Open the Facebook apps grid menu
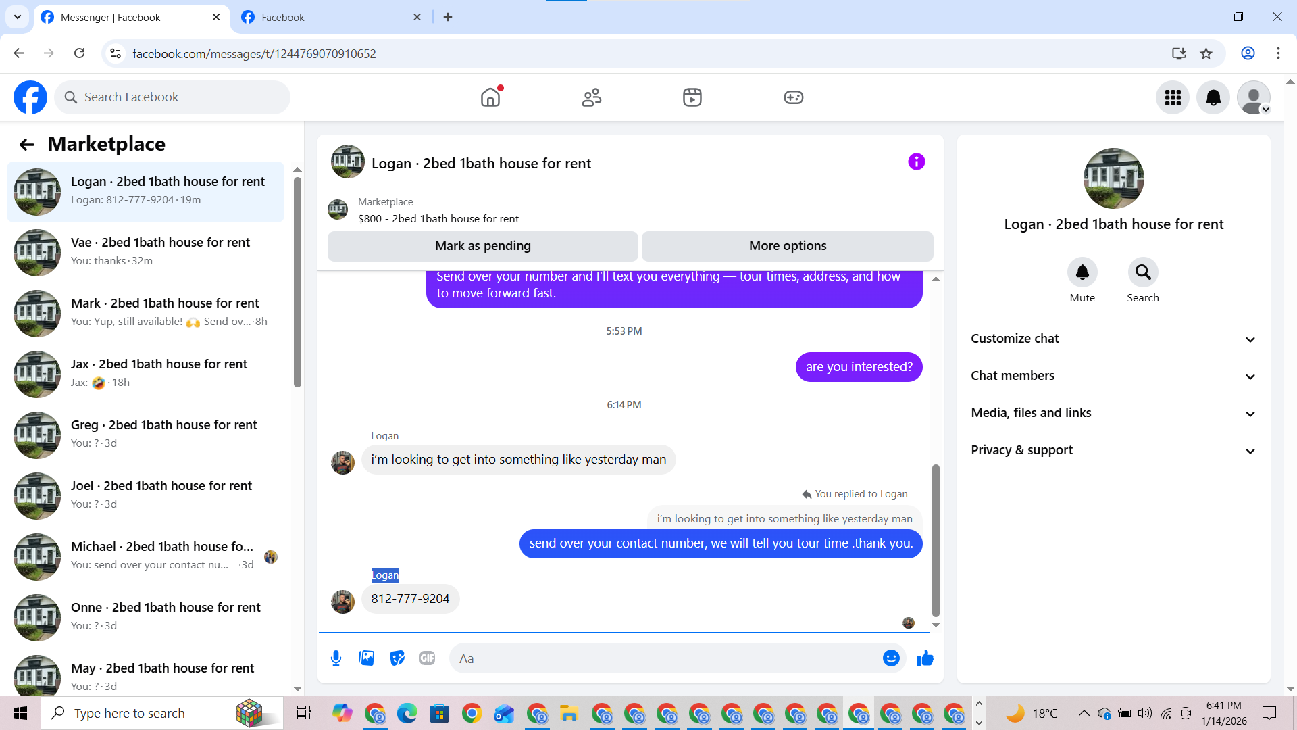The width and height of the screenshot is (1297, 730). pos(1173,98)
